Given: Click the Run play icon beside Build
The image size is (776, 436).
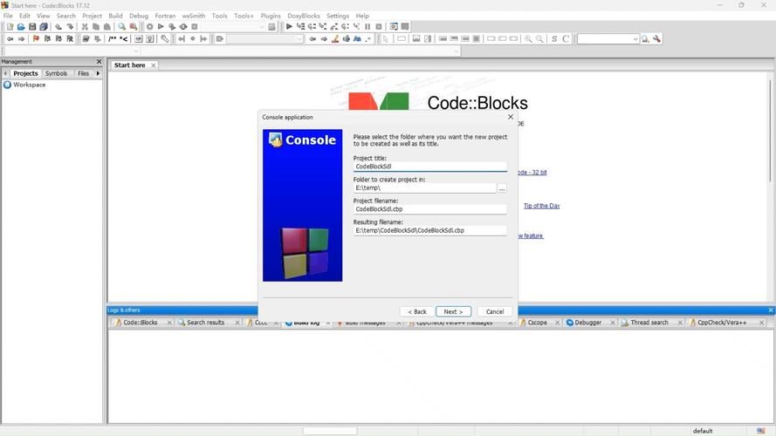Looking at the screenshot, I should 161,27.
